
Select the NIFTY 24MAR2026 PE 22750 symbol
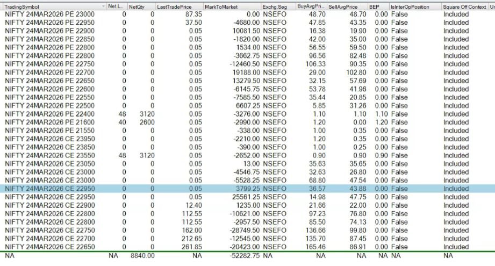49,64
